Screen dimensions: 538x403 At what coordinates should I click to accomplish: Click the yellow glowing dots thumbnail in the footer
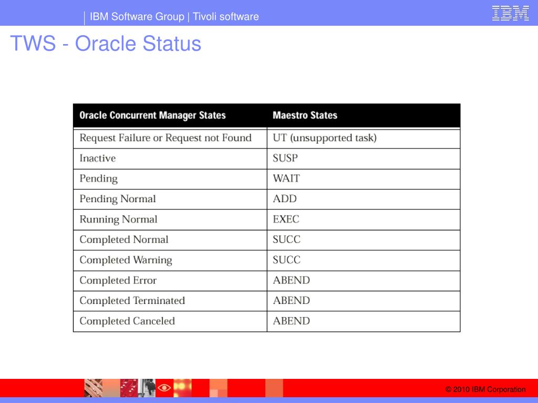tap(182, 388)
